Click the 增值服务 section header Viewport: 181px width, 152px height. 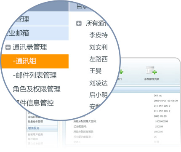[34, 128]
